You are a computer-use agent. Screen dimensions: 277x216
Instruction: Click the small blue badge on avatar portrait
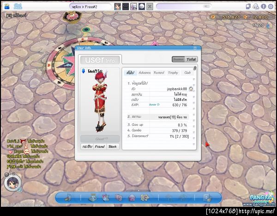19,190
